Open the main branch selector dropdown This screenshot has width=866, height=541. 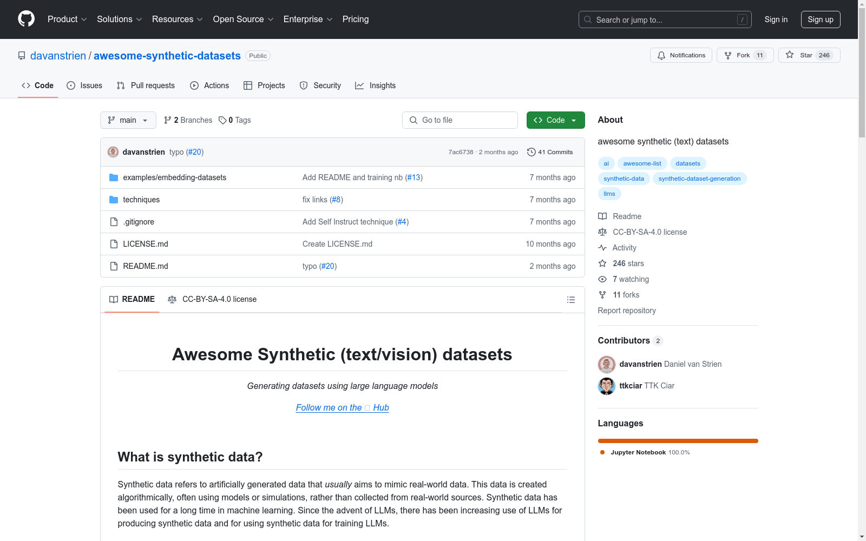tap(128, 120)
